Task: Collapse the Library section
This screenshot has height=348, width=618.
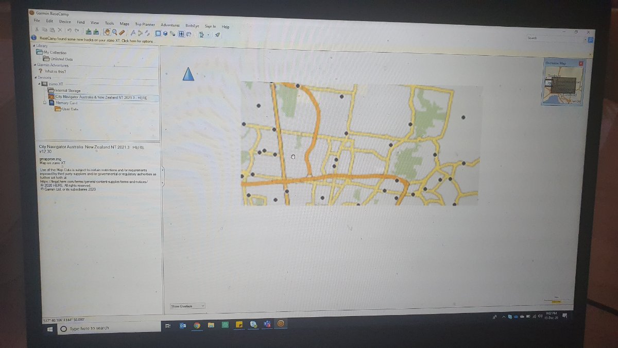Action: 35,46
